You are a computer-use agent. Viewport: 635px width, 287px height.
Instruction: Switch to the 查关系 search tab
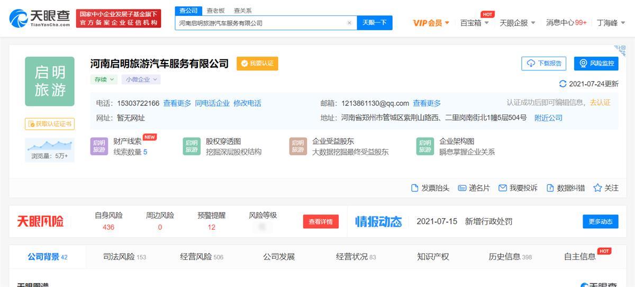click(x=242, y=10)
